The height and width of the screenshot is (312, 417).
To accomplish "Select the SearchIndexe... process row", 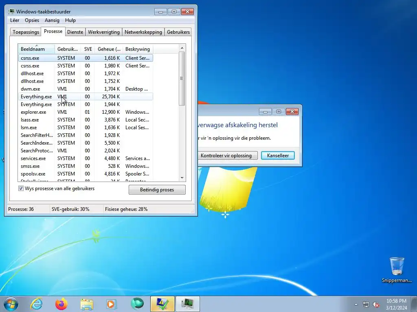I will (86, 143).
